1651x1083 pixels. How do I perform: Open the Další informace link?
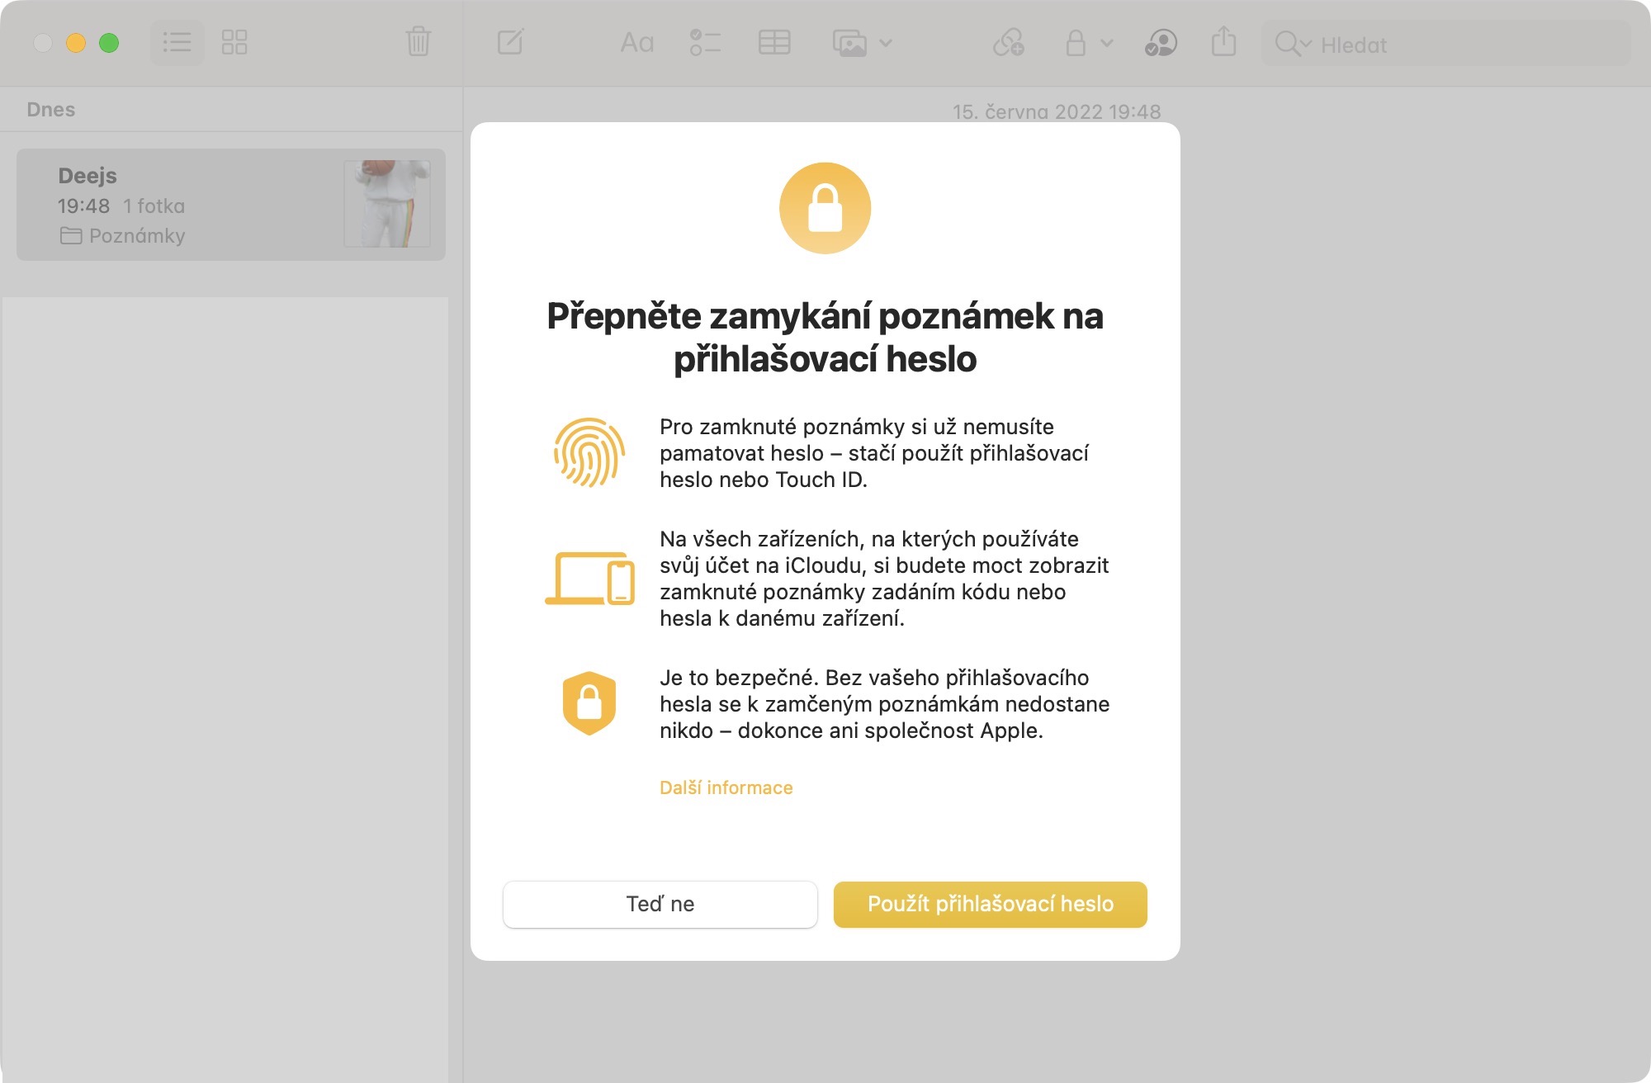726,787
